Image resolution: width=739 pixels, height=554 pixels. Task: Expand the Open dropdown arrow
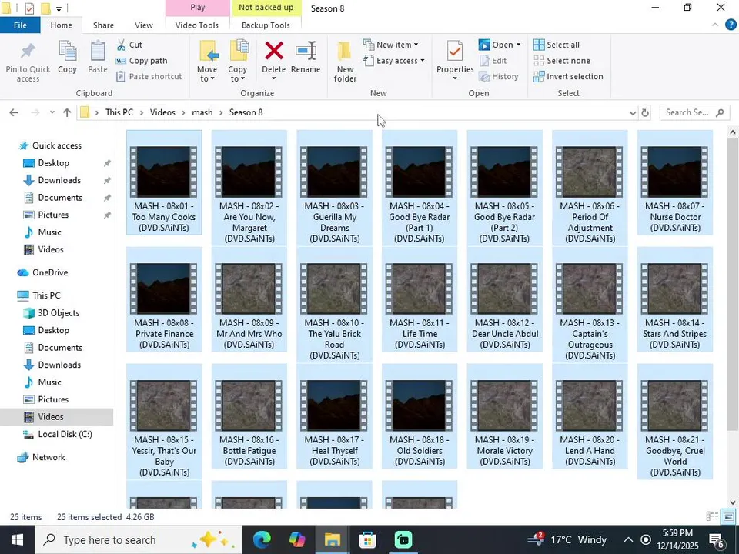tap(518, 45)
